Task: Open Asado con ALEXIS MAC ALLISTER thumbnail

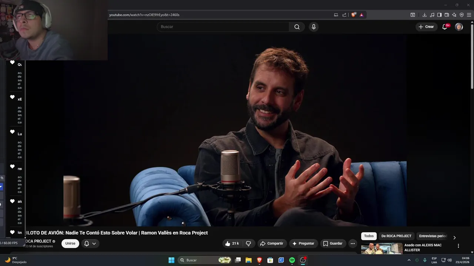Action: (382, 249)
